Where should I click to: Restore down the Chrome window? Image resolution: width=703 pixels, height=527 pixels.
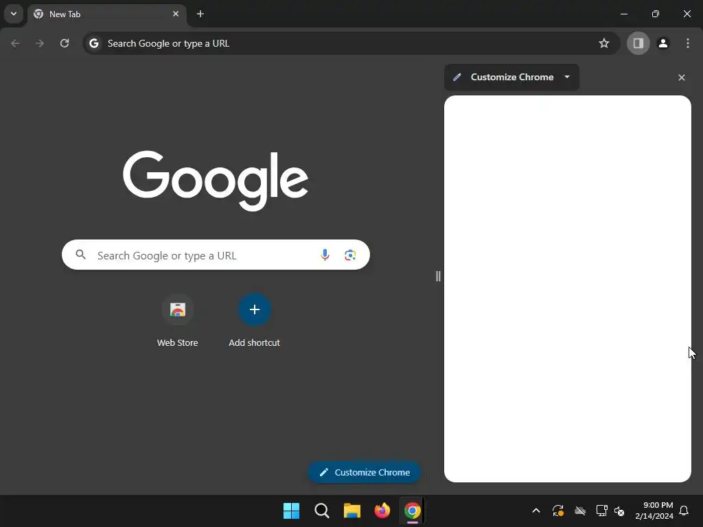[x=656, y=14]
